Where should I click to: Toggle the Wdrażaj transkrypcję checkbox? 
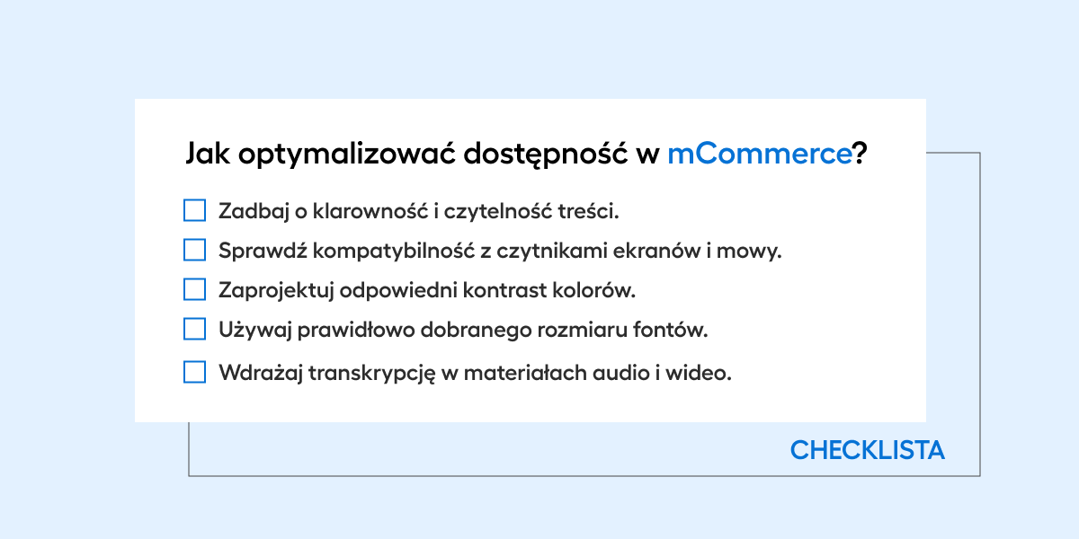[x=195, y=372]
